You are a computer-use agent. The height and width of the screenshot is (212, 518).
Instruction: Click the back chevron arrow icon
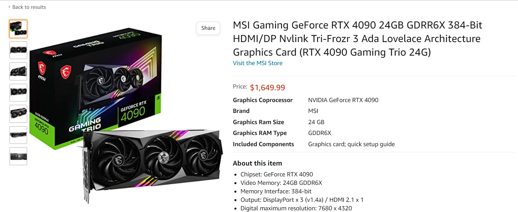pos(9,7)
